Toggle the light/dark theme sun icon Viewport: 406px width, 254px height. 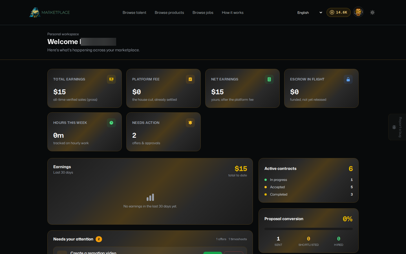(372, 12)
